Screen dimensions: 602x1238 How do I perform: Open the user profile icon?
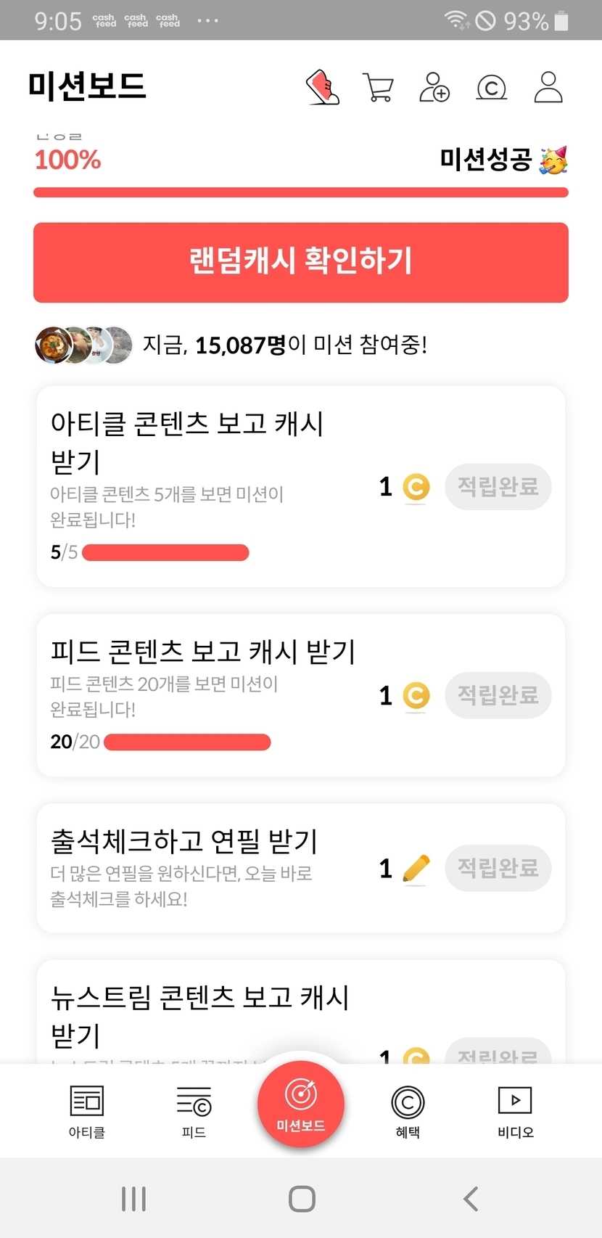pyautogui.click(x=548, y=87)
